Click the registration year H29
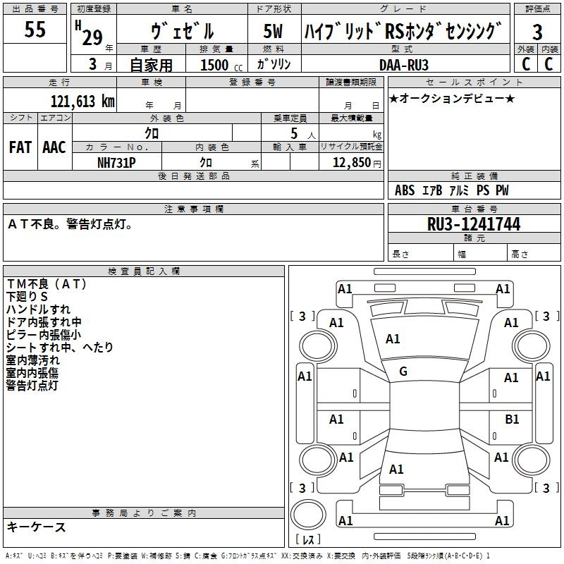This screenshot has height=564, width=564. [90, 34]
